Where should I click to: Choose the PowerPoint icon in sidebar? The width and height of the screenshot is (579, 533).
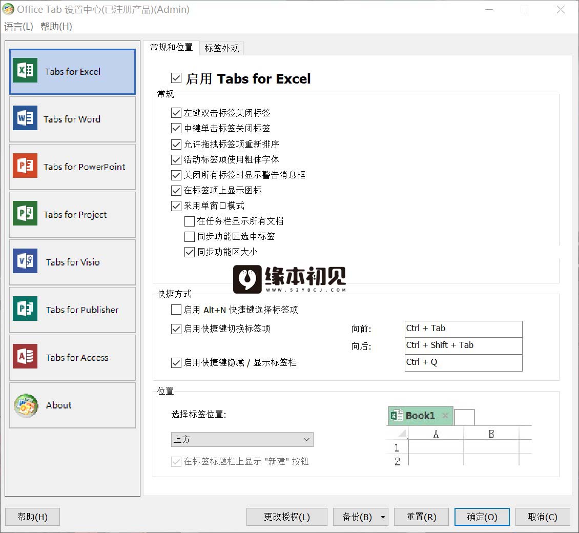pyautogui.click(x=25, y=166)
